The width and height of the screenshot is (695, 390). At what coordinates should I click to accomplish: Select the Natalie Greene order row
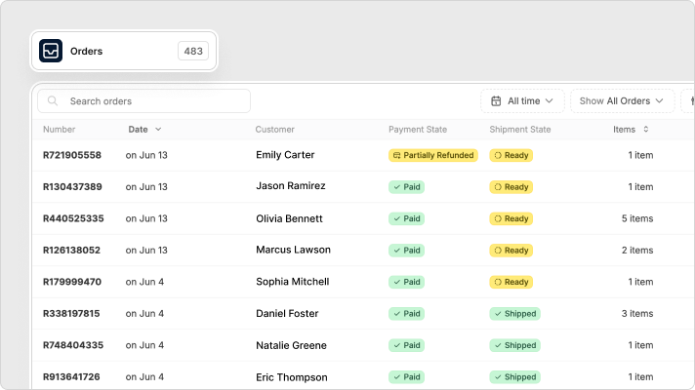363,345
